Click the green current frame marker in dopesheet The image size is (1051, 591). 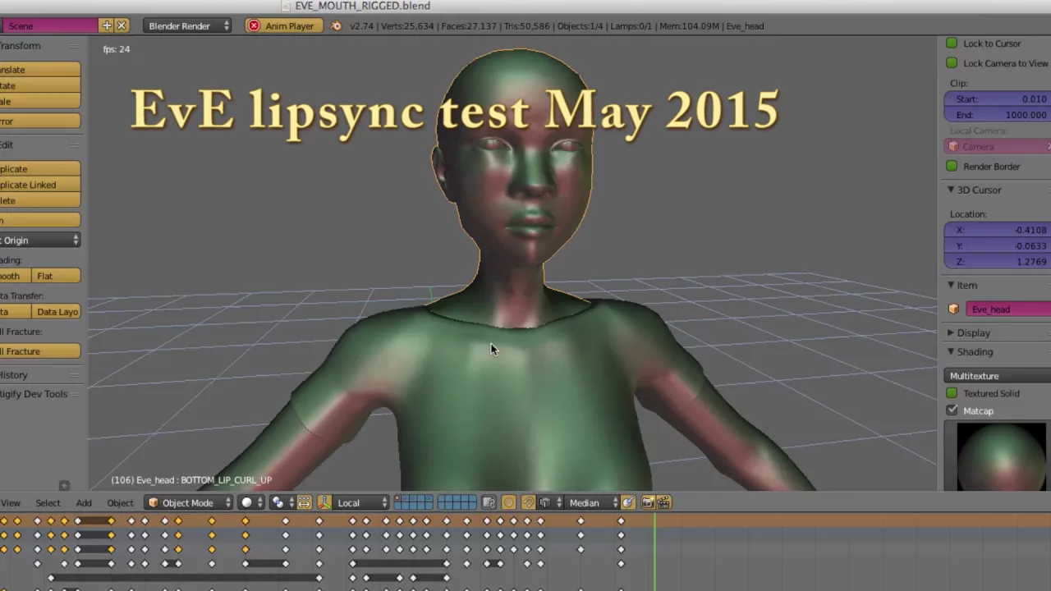654,552
